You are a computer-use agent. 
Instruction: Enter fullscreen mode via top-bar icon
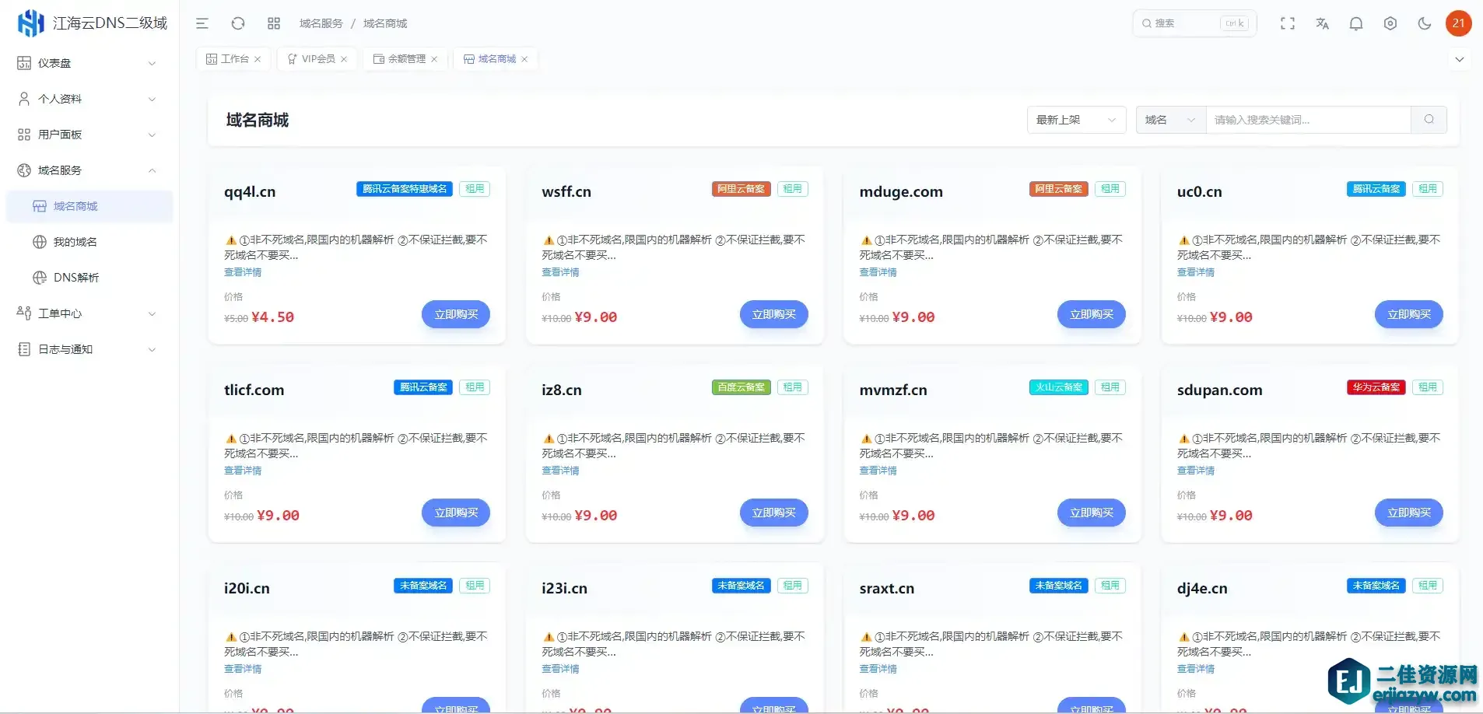[1288, 23]
